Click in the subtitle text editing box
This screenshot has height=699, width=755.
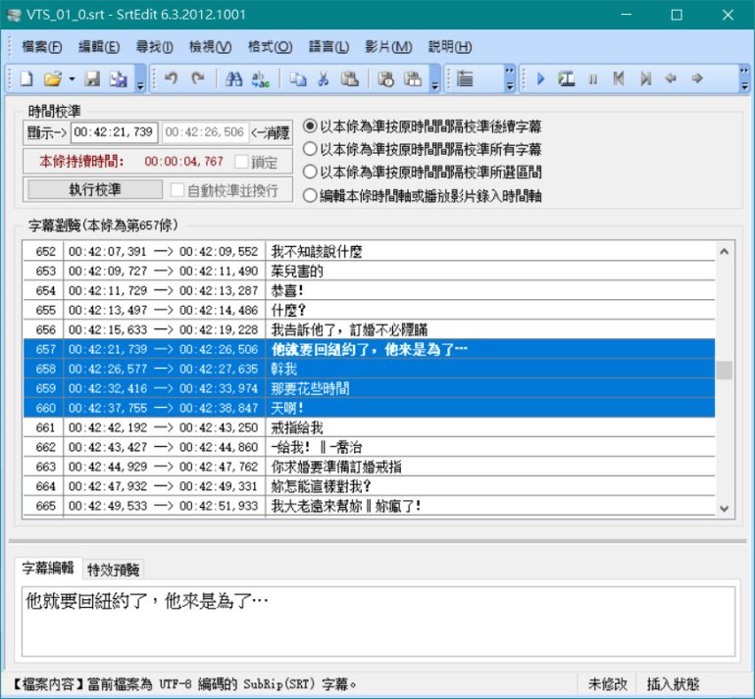pyautogui.click(x=377, y=621)
